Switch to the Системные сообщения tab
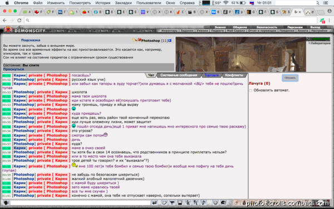Viewport: 334px width, 209px height. coord(179,75)
